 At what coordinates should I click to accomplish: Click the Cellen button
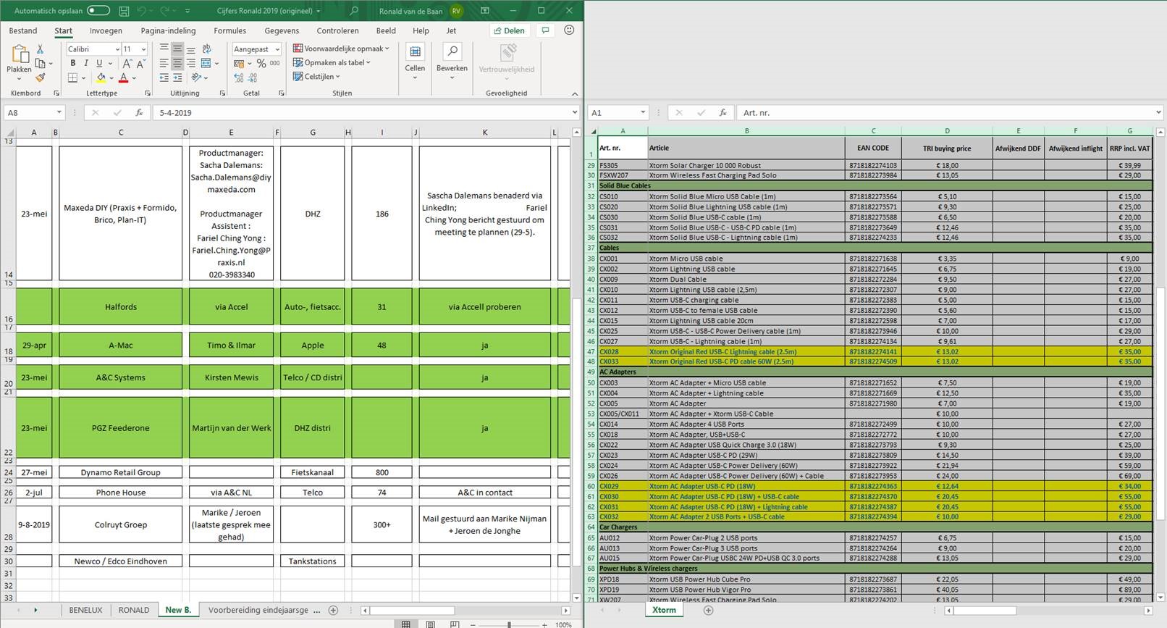pyautogui.click(x=415, y=61)
